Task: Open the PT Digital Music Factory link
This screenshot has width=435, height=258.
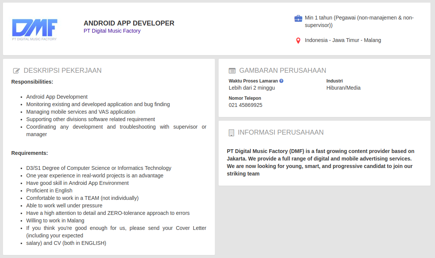Action: (x=112, y=31)
